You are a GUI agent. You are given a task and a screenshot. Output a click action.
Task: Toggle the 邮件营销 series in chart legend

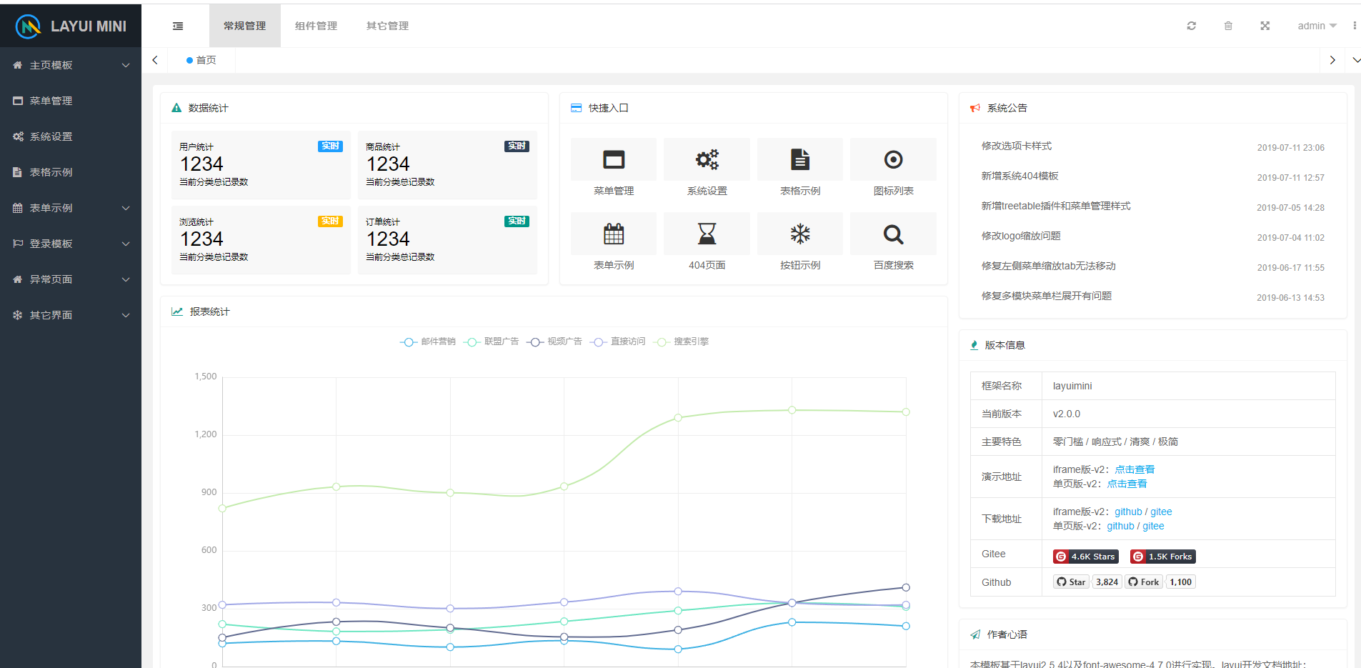427,342
